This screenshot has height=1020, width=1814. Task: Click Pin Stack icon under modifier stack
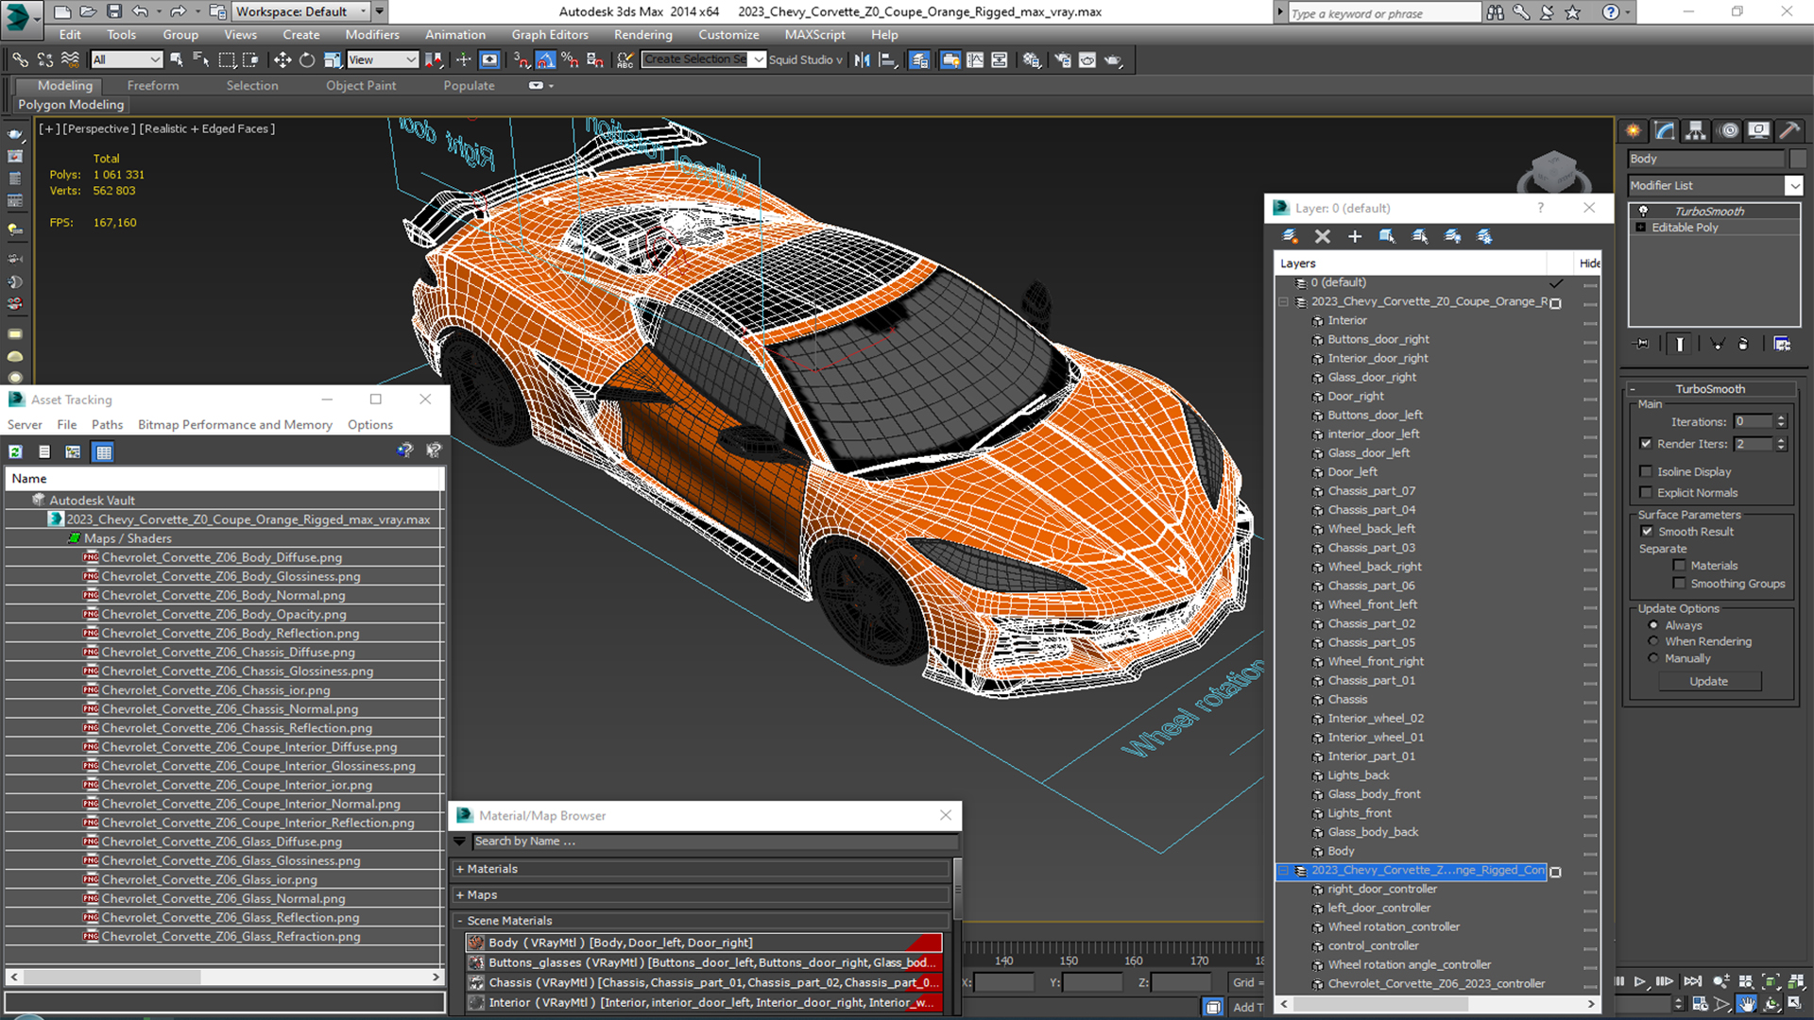[x=1642, y=344]
